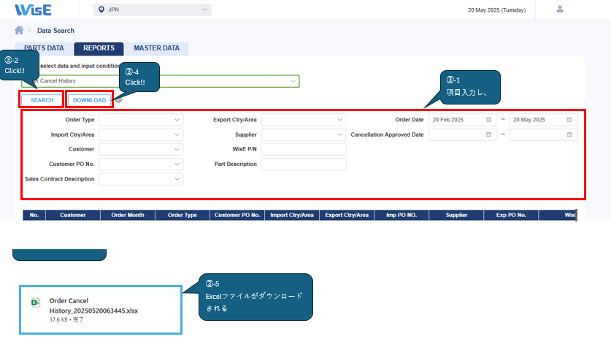Click the home icon in breadcrumb
The image size is (611, 342).
pos(19,30)
